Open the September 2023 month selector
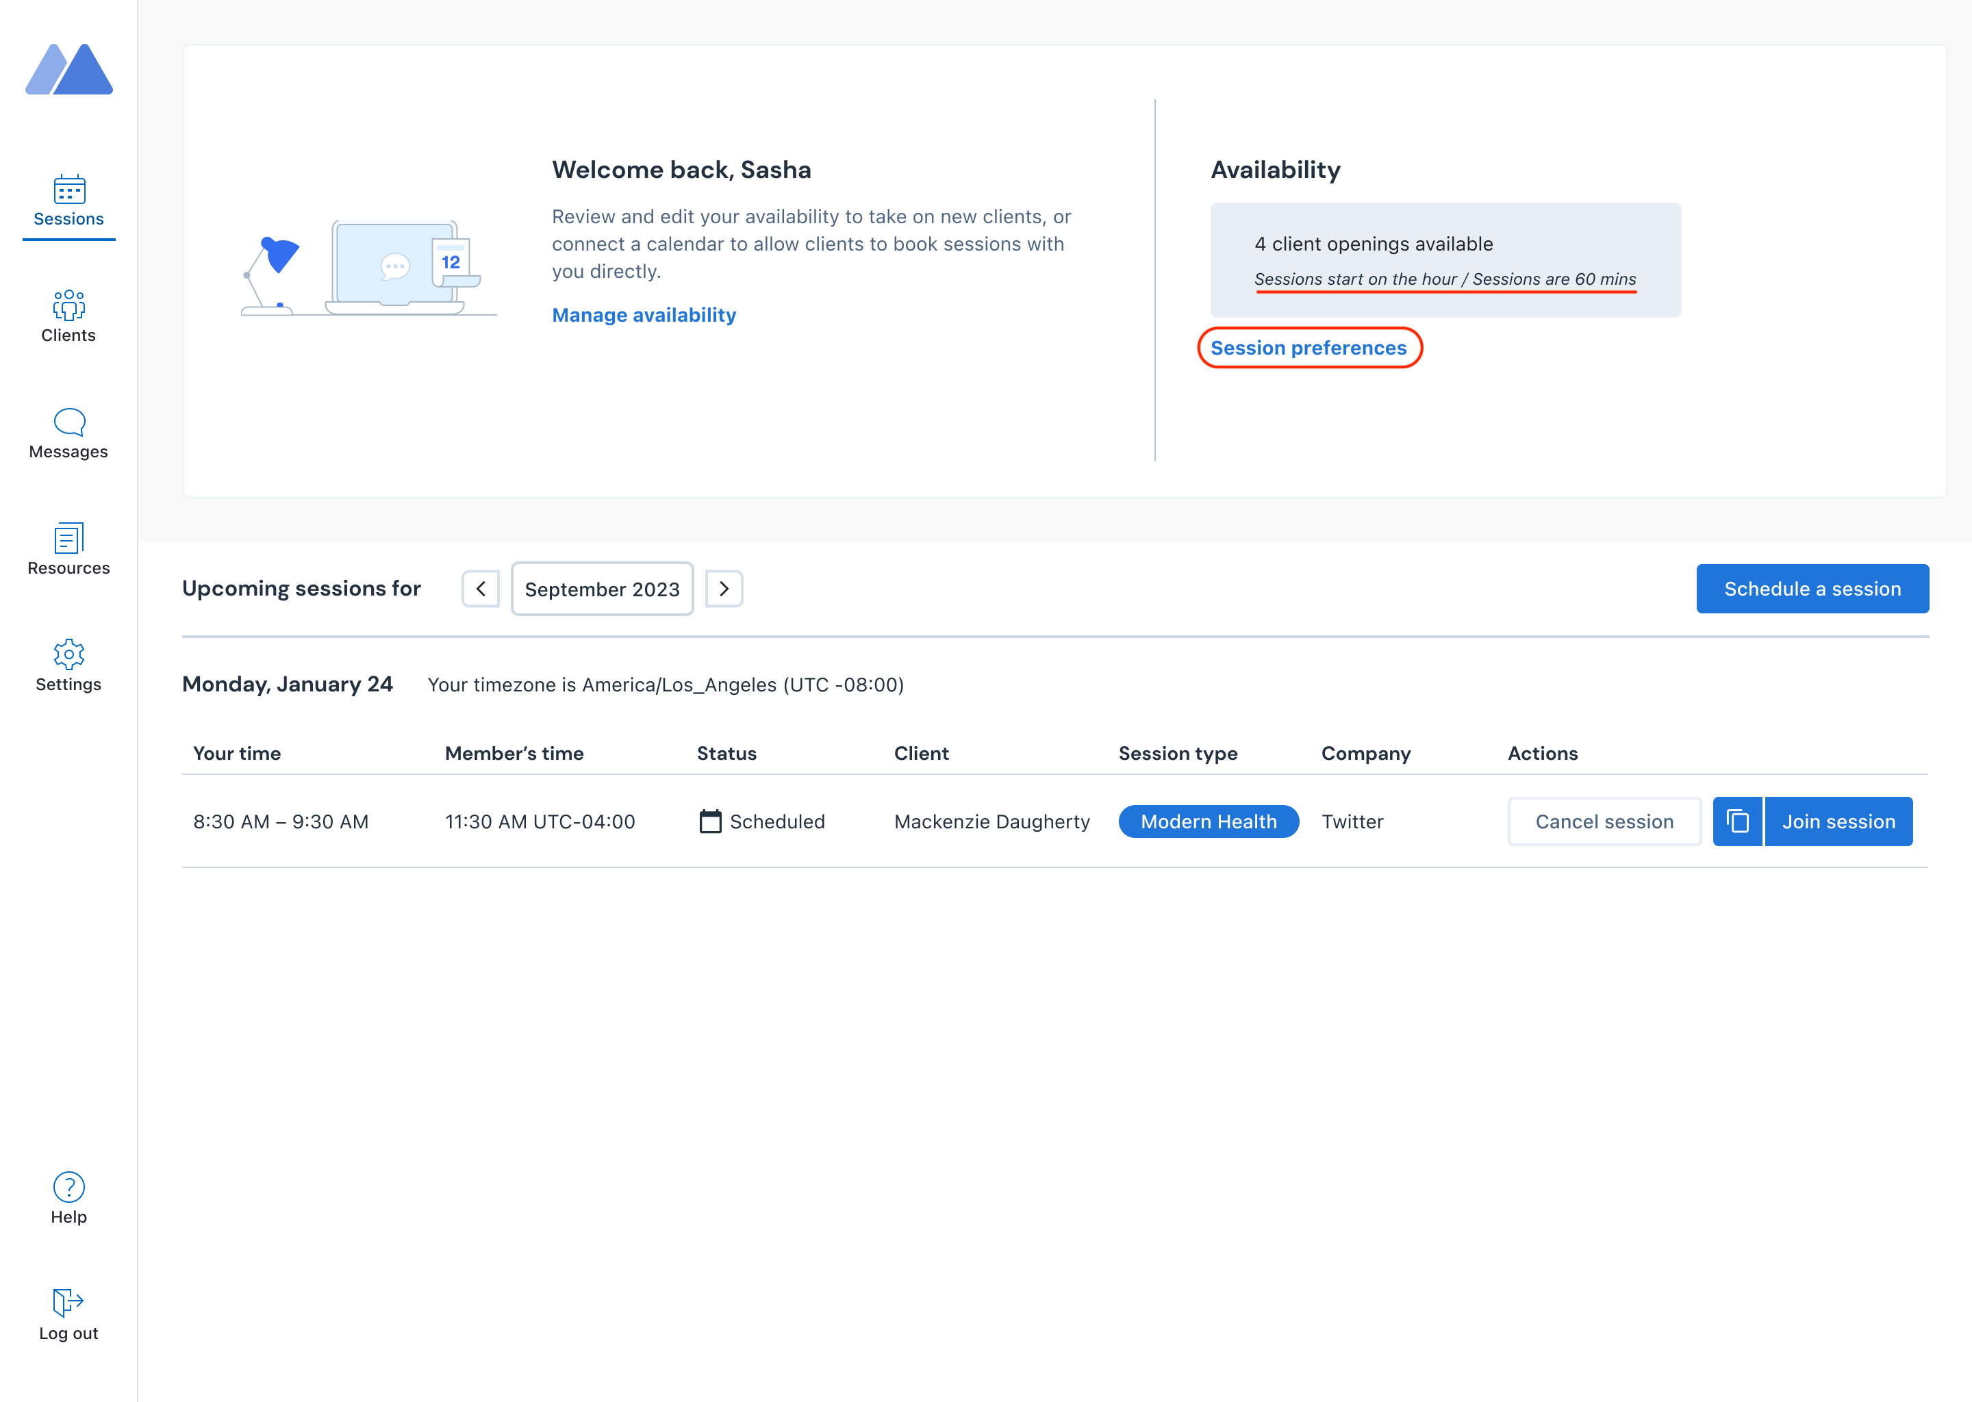 click(x=602, y=589)
